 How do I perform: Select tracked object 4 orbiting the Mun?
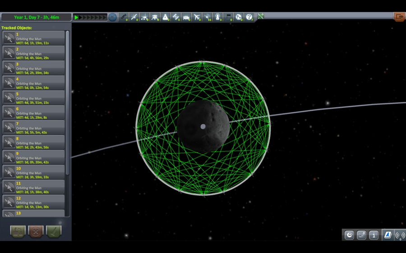click(33, 83)
